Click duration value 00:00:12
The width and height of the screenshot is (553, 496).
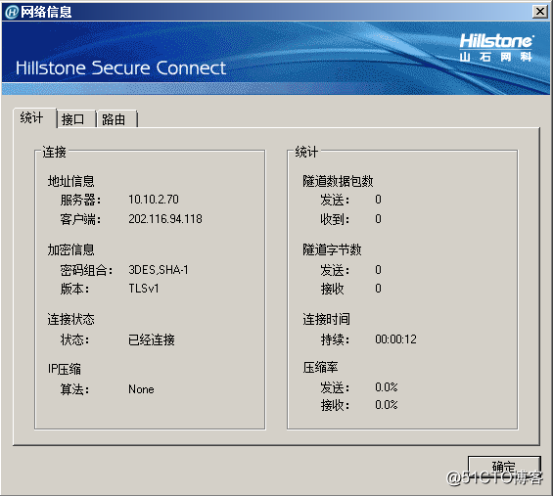[395, 339]
